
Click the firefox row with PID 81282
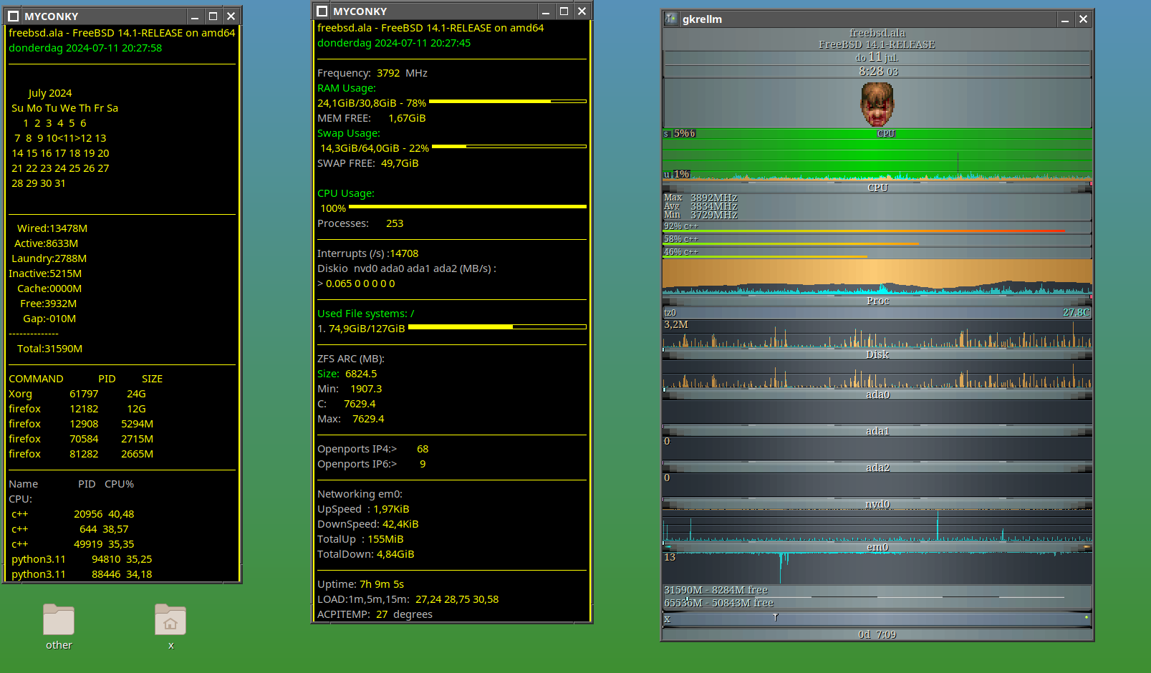click(x=81, y=454)
